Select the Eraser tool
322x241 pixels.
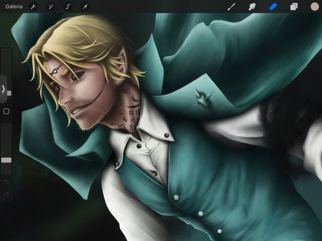point(273,7)
